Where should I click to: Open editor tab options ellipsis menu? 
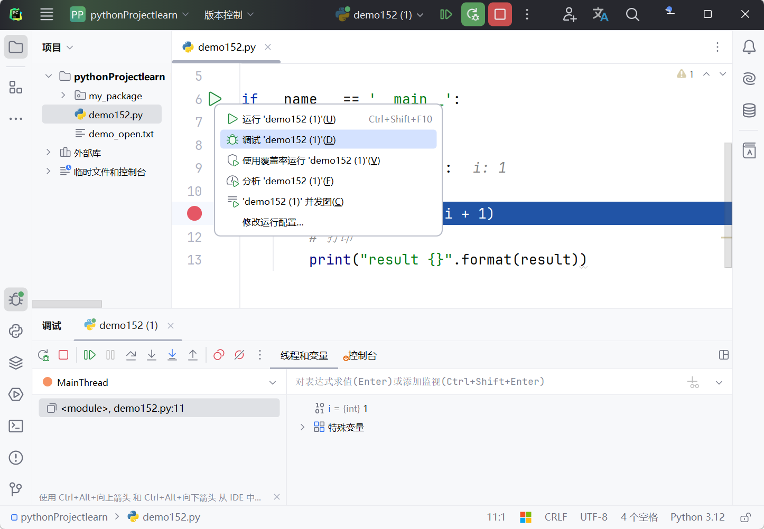pos(718,47)
